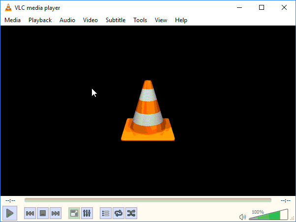Viewport: 296px width, 222px height.
Task: Toggle fullscreen video mode
Action: tap(74, 213)
